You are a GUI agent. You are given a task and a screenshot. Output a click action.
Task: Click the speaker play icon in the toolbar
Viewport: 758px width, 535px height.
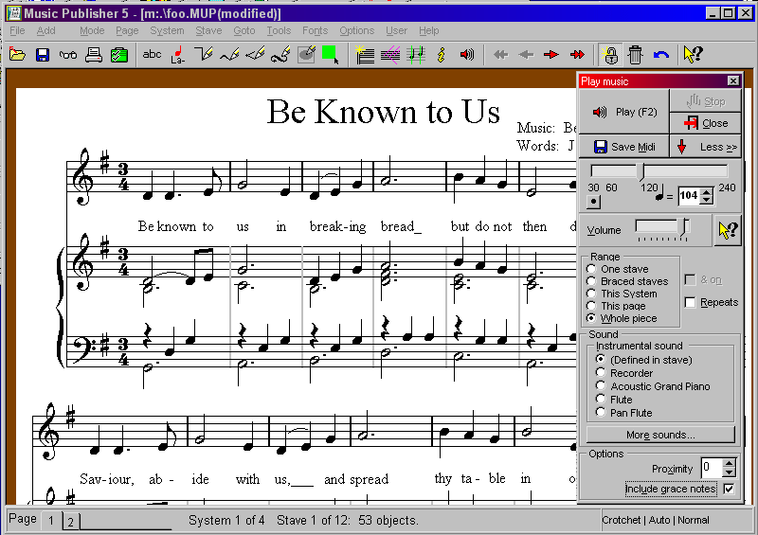coord(466,55)
